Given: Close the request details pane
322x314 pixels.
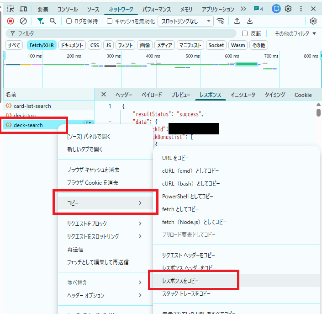Looking at the screenshot, I should click(x=104, y=94).
